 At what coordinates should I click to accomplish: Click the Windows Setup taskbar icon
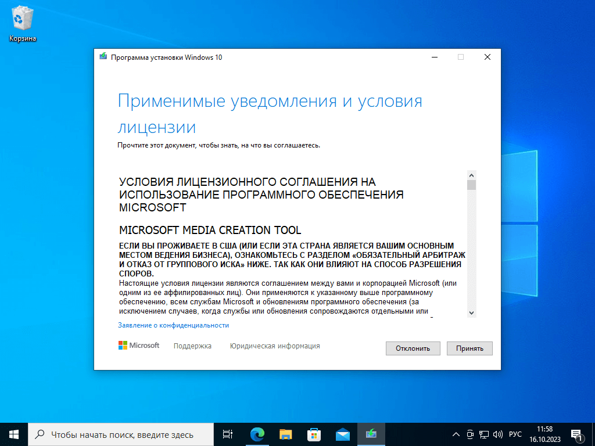pyautogui.click(x=371, y=434)
